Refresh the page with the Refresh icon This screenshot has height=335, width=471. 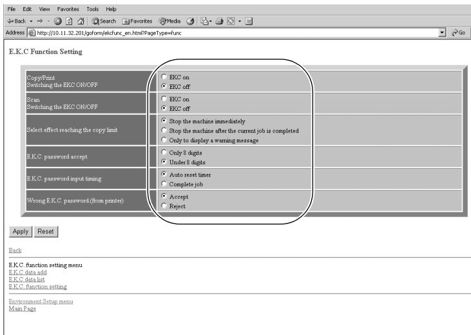click(69, 21)
